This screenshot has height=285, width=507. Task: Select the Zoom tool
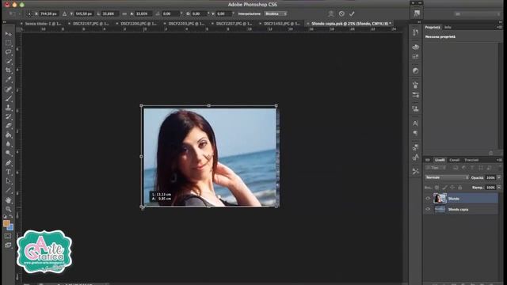pyautogui.click(x=9, y=209)
